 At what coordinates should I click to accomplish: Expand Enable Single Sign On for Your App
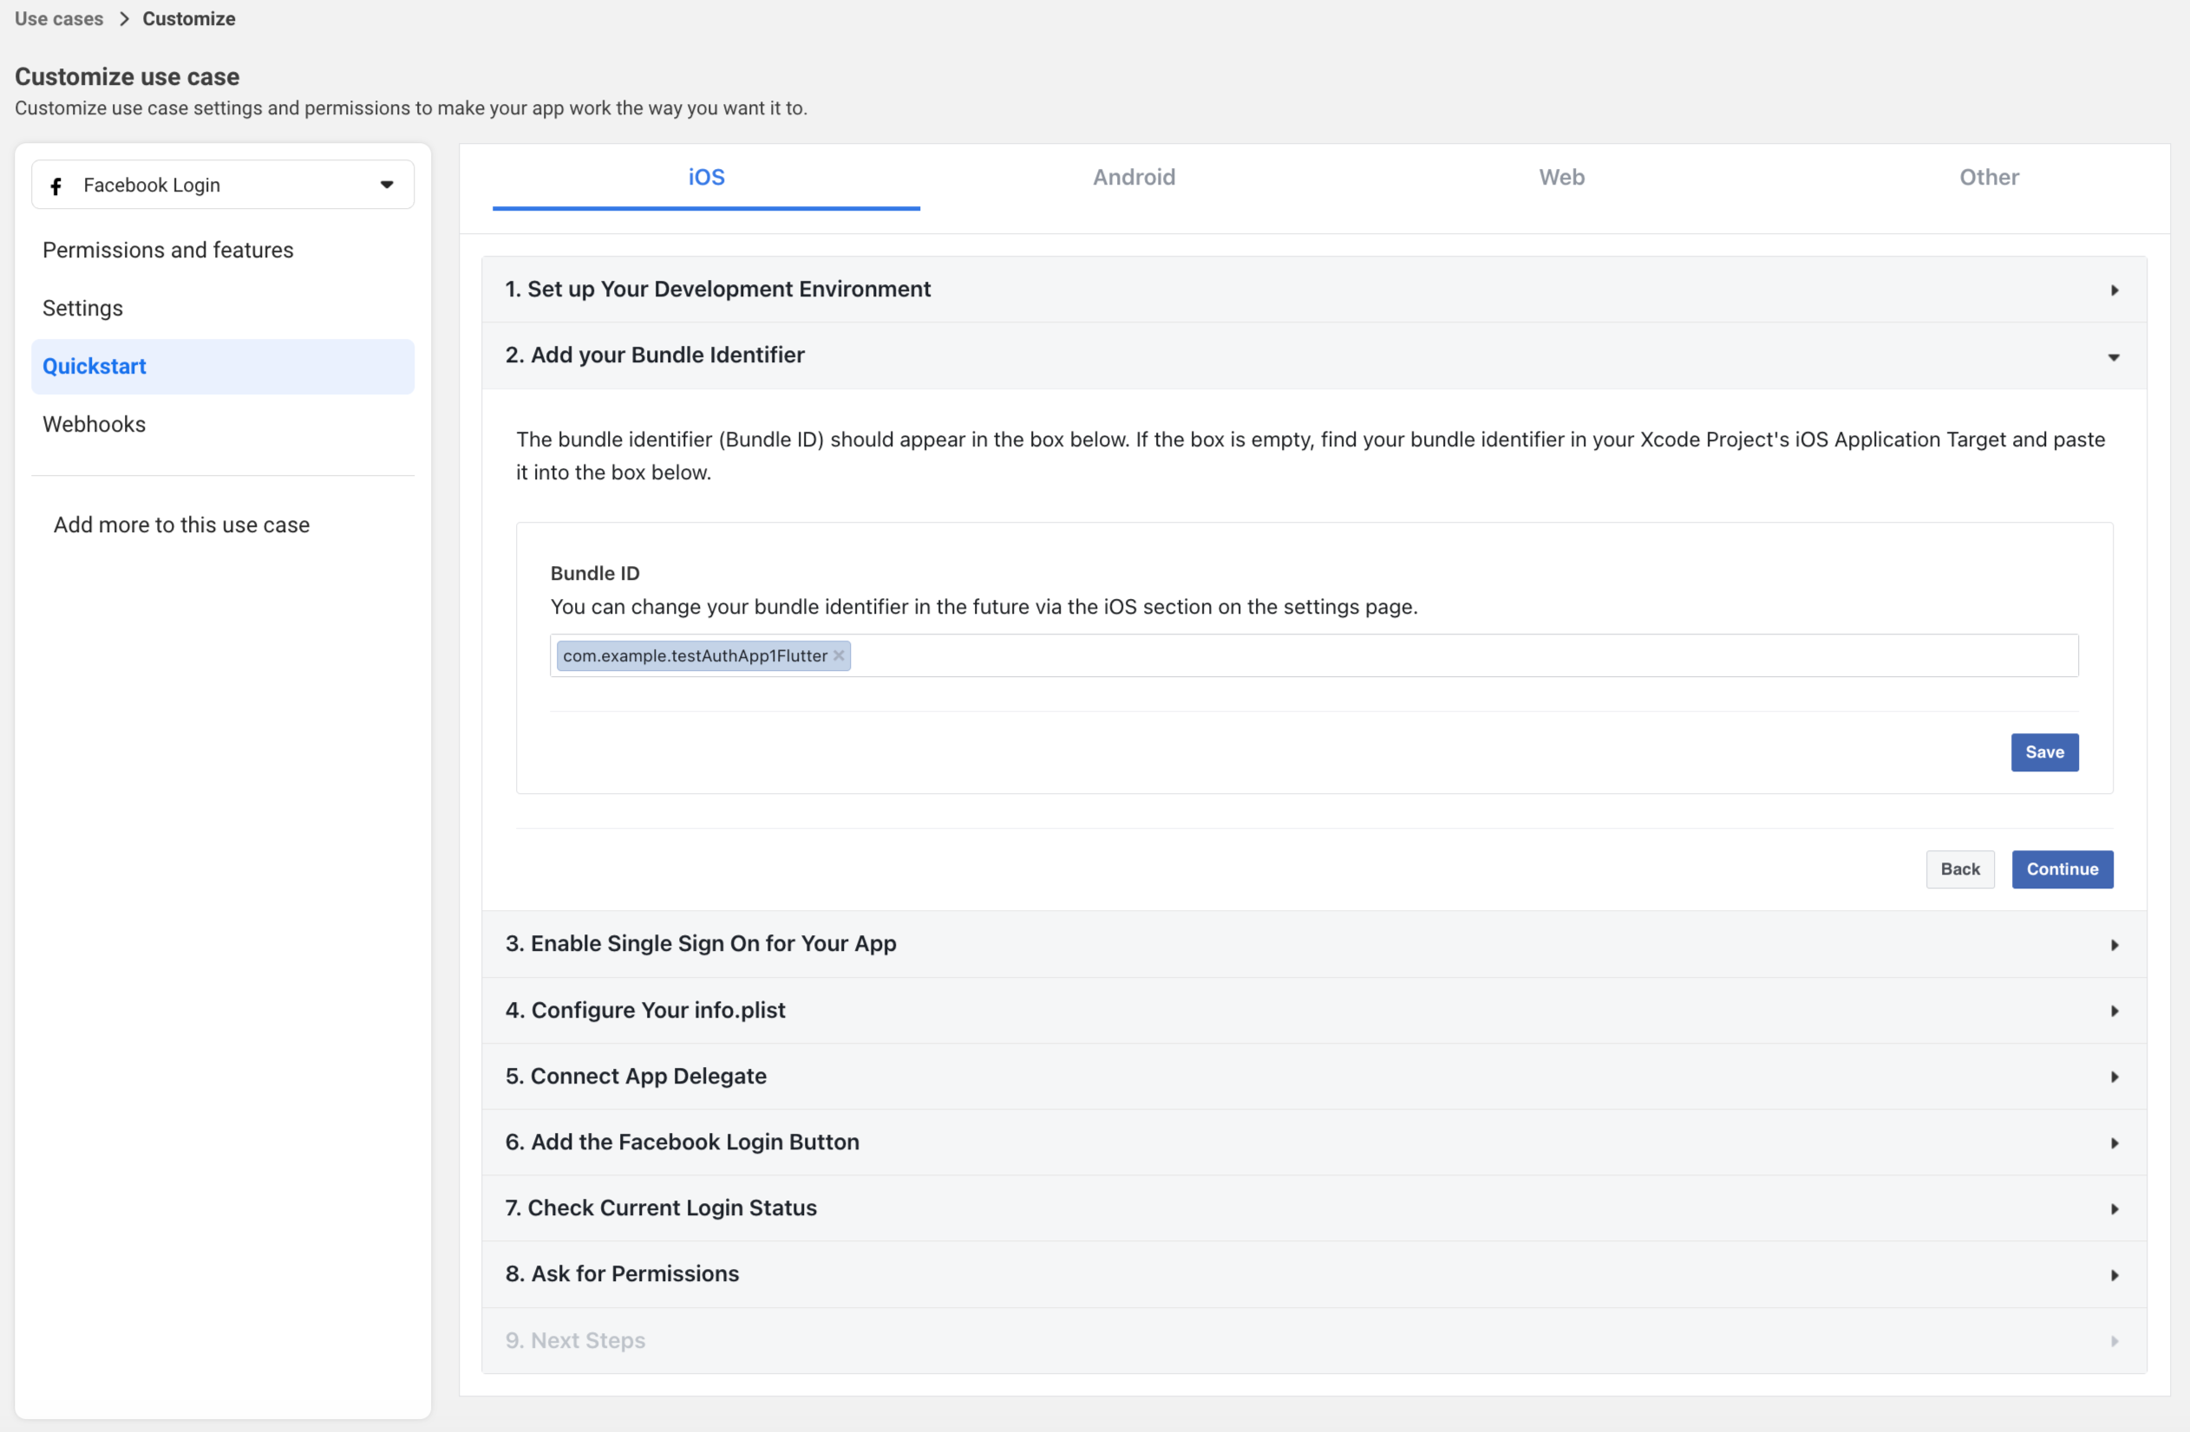2113,945
